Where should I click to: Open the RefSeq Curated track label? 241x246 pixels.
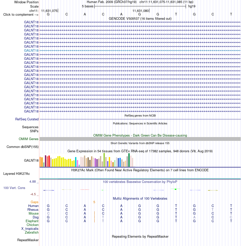27,119
